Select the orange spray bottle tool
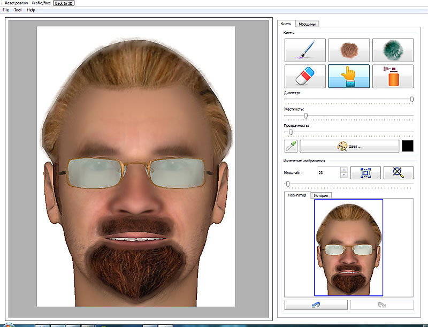 [x=393, y=76]
